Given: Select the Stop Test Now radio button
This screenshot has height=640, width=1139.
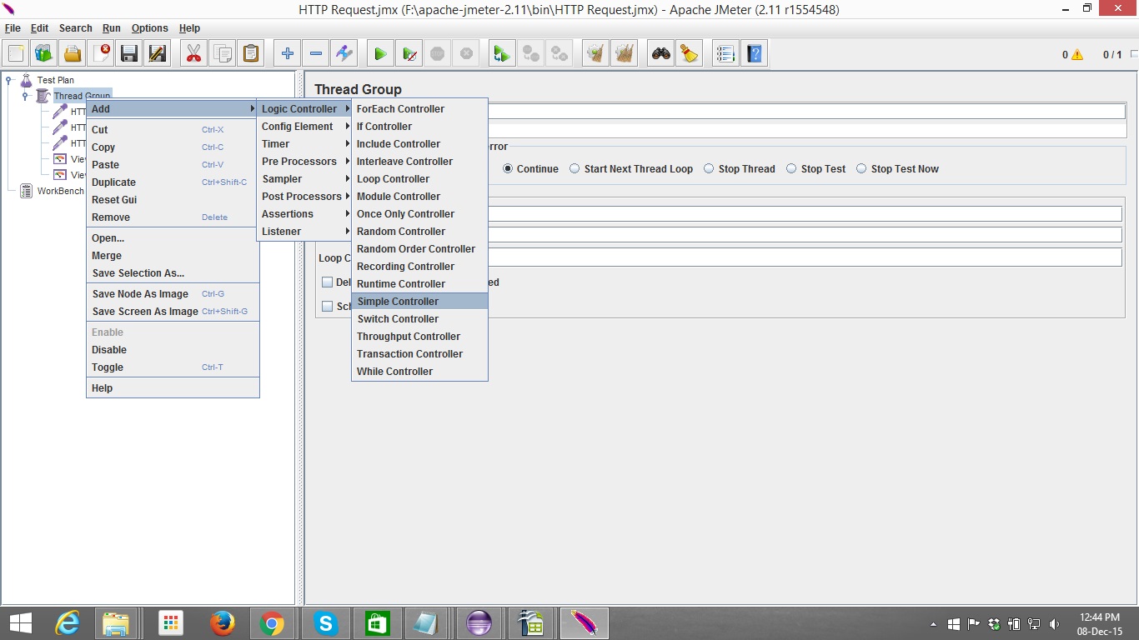Looking at the screenshot, I should [861, 168].
